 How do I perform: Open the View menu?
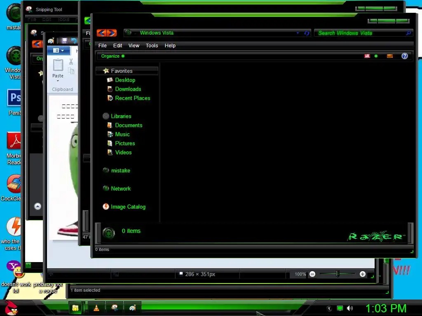coord(134,45)
